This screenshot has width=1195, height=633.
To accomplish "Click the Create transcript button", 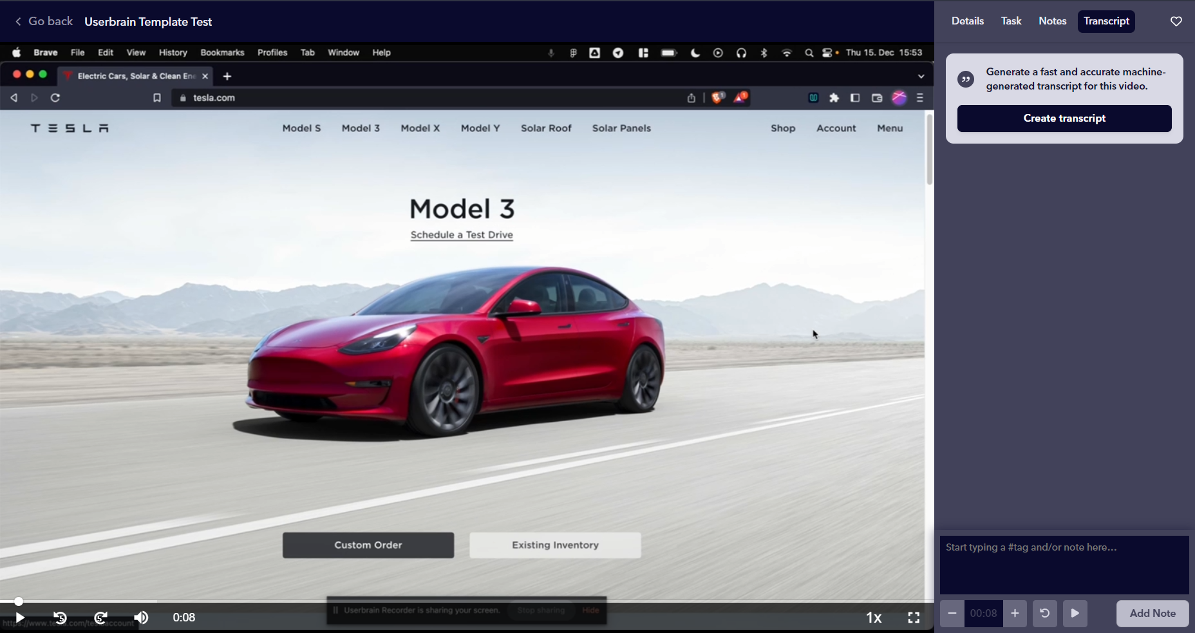I will tap(1064, 118).
